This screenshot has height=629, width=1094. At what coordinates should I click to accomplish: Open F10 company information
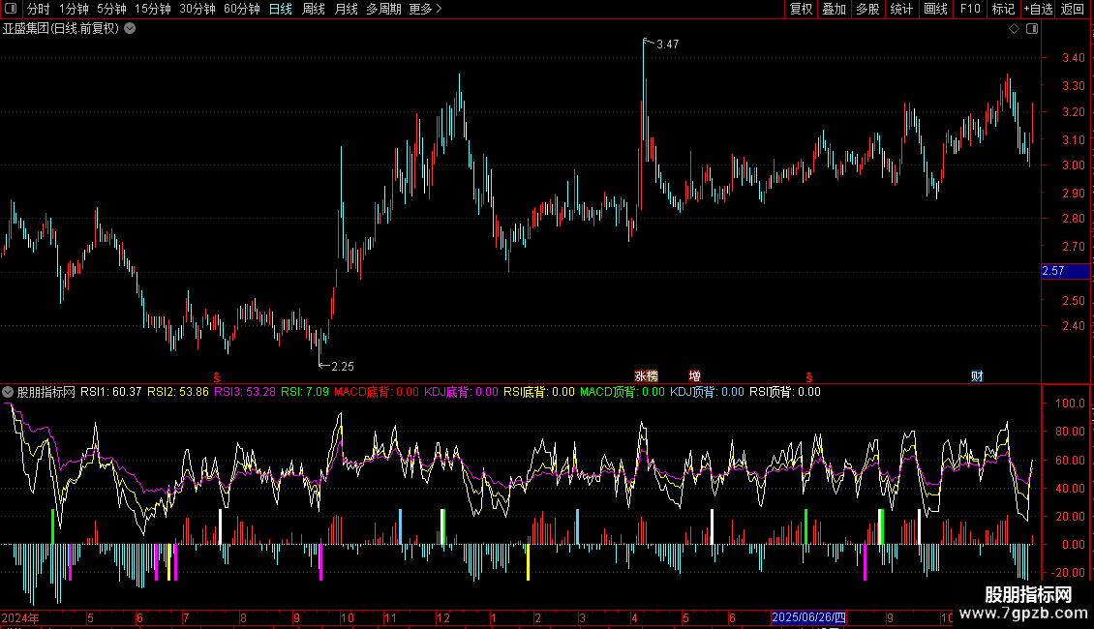coord(970,9)
